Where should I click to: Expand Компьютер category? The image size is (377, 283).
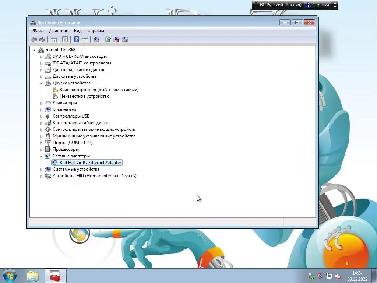tap(41, 110)
